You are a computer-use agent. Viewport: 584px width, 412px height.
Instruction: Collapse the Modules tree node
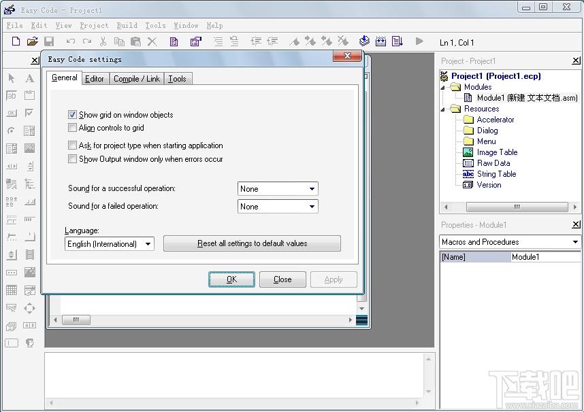point(443,88)
